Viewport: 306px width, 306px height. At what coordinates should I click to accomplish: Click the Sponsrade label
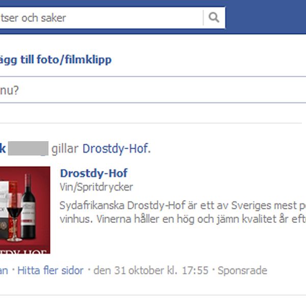point(242,271)
